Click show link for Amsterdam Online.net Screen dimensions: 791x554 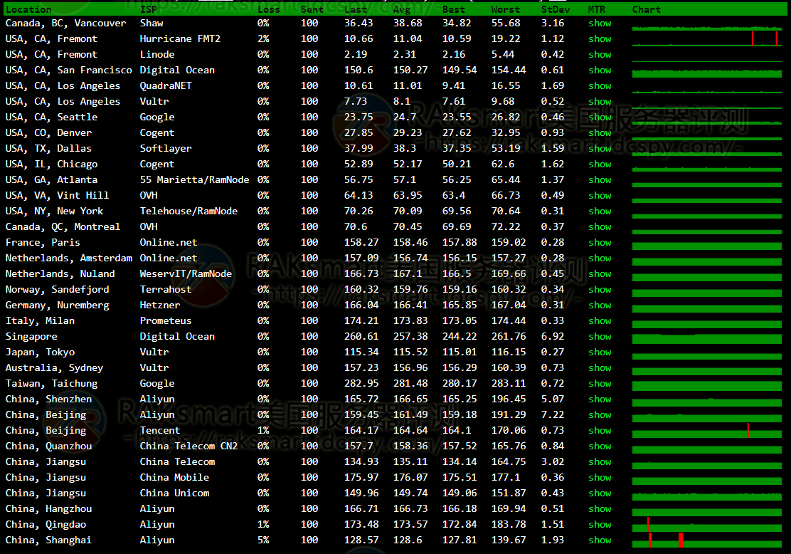(x=600, y=258)
